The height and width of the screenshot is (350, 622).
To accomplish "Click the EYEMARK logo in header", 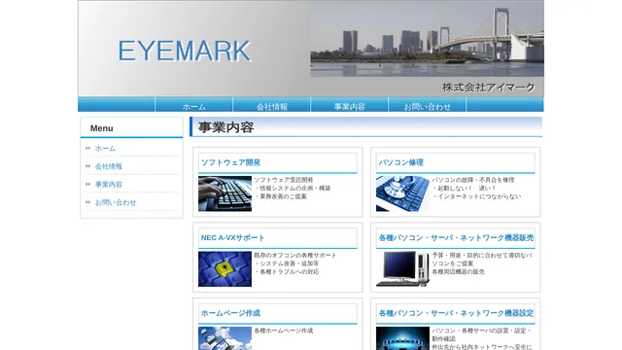I will pos(185,51).
